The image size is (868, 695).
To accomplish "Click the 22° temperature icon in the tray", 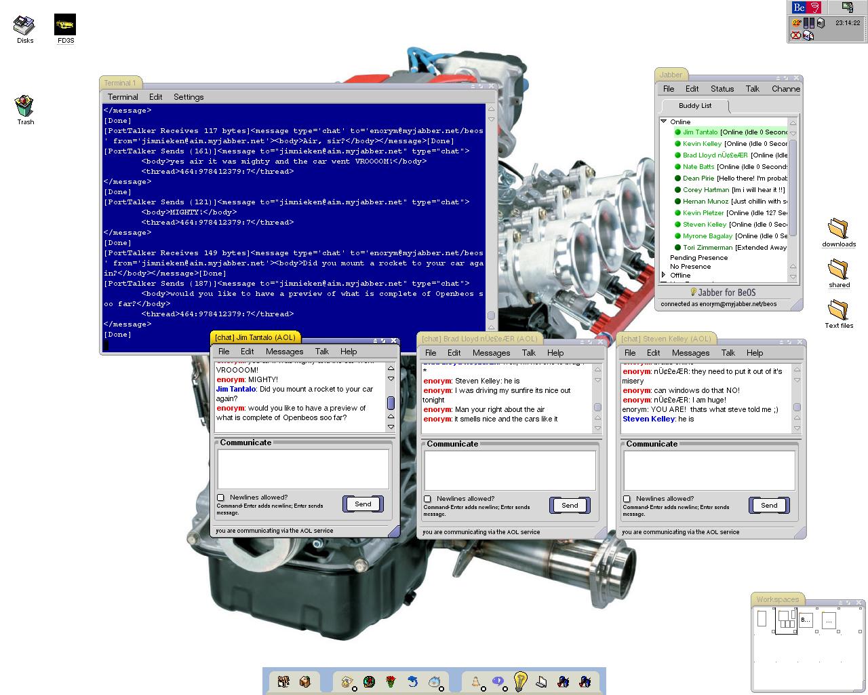I will 796,23.
